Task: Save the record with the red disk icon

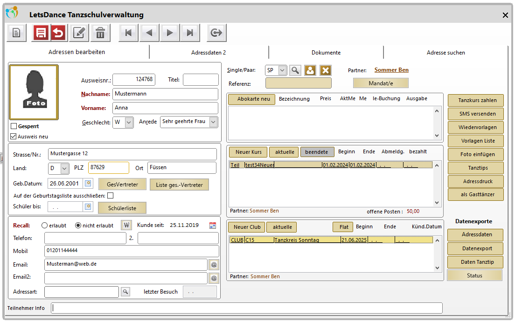Action: (x=41, y=33)
